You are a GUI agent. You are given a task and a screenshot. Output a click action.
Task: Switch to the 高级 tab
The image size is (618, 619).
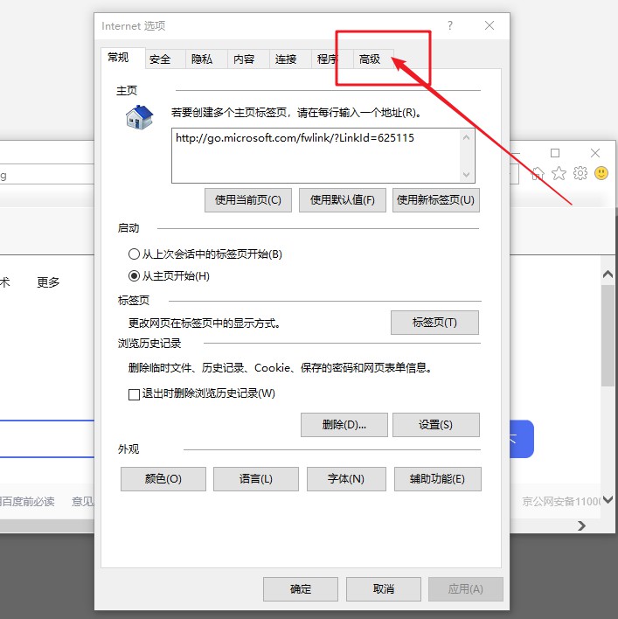(370, 59)
